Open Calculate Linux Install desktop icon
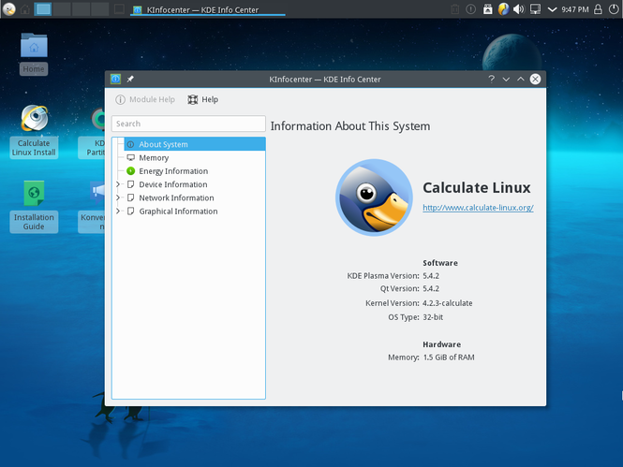 click(34, 131)
